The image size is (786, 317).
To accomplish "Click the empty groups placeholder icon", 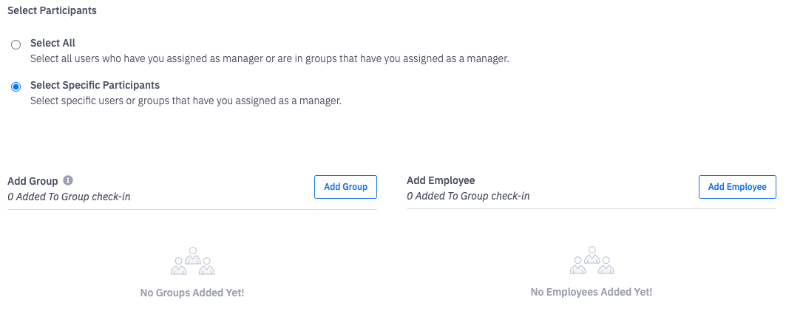I will (192, 261).
